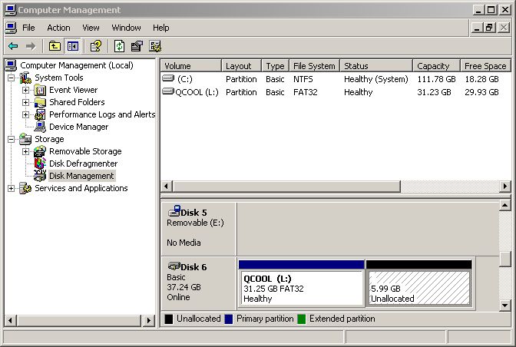Expand the Removable Storage node

[x=25, y=151]
